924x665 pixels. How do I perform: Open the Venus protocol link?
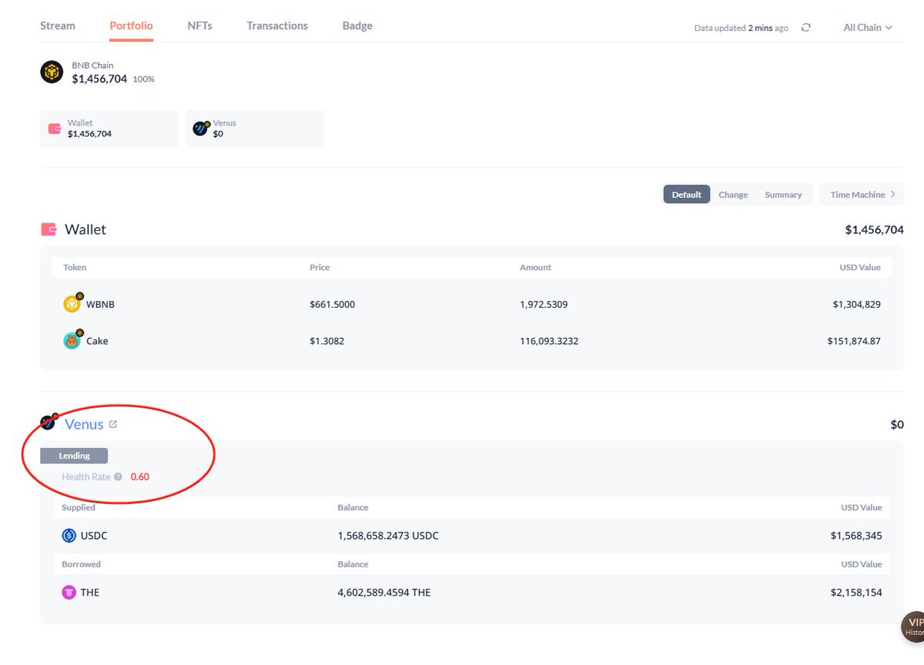coord(84,424)
